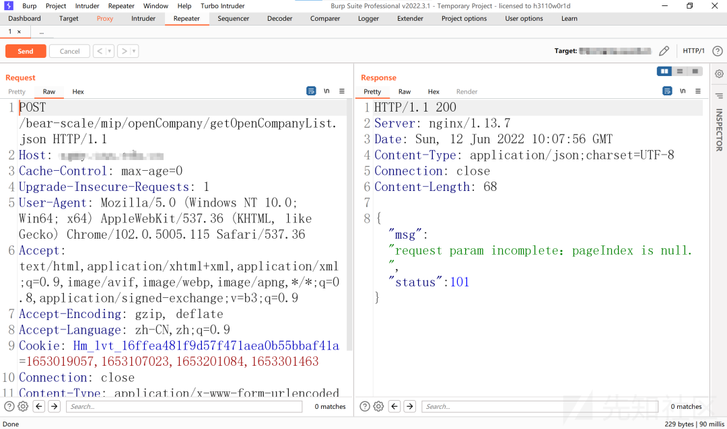Toggle request pretty-print wrap icon
This screenshot has width=727, height=429.
click(x=311, y=91)
